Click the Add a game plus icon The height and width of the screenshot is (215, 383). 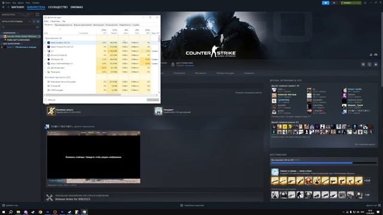click(4, 205)
